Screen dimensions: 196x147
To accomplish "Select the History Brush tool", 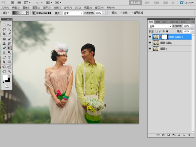I will (x=9, y=44).
